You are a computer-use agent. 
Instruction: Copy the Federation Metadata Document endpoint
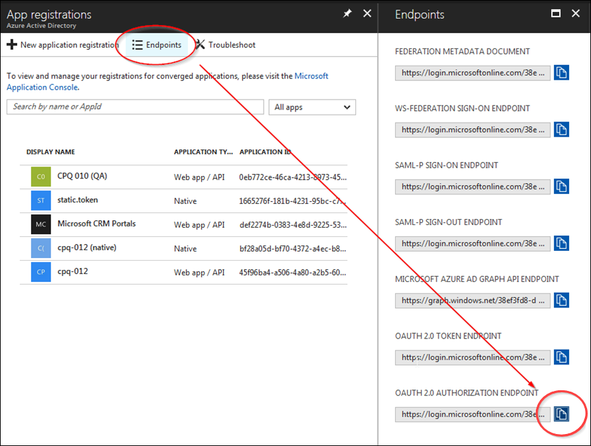tap(561, 72)
